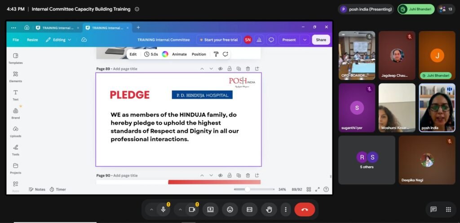460x223 pixels.
Task: Click Start your free trial
Action: pos(219,40)
